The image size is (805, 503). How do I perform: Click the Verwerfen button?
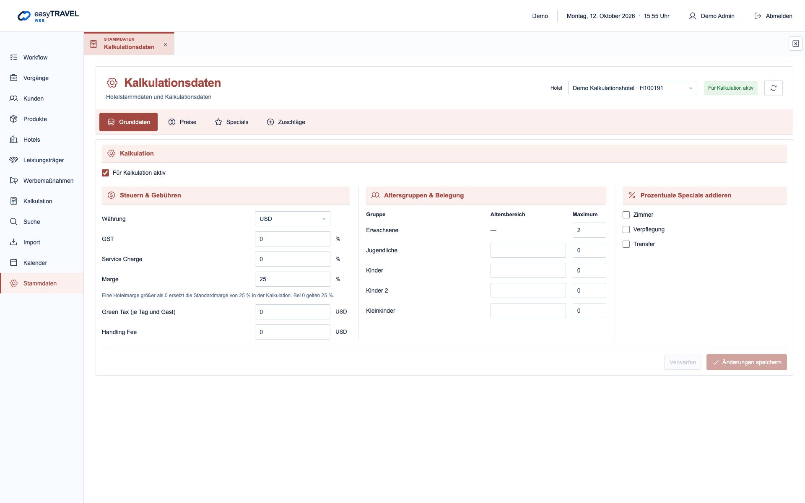[x=683, y=362]
